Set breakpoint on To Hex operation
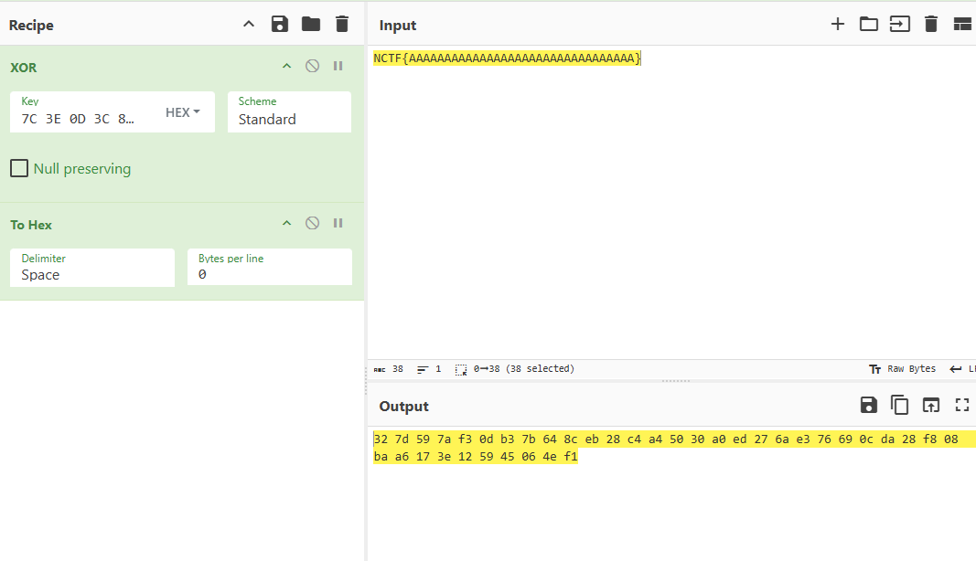Image resolution: width=976 pixels, height=561 pixels. (x=338, y=224)
